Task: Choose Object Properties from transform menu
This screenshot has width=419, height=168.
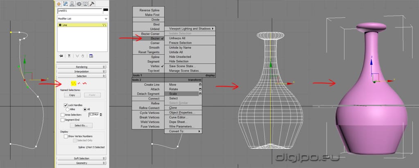Action: (x=183, y=113)
